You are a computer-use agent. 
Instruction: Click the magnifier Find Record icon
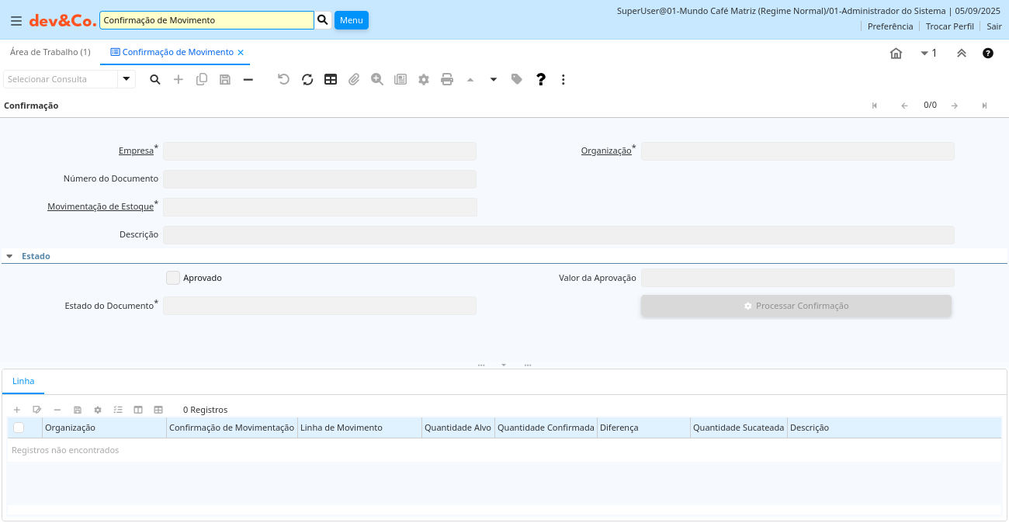(x=155, y=79)
